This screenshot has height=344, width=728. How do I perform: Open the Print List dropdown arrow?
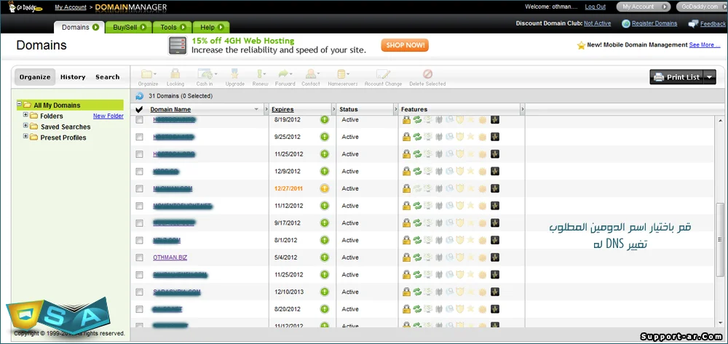tap(710, 77)
